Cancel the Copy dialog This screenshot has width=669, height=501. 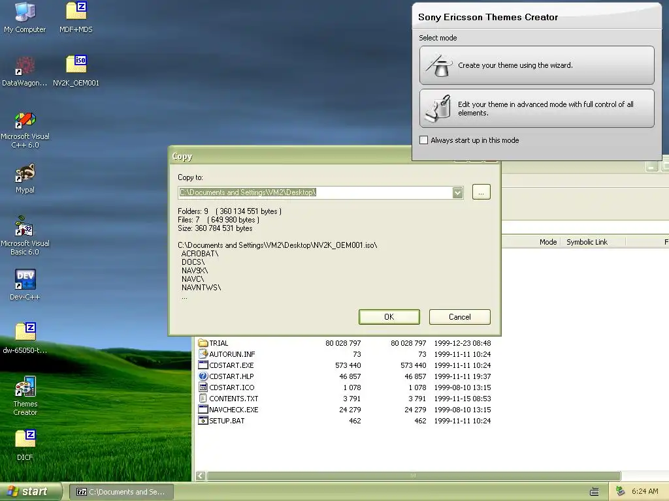point(459,317)
